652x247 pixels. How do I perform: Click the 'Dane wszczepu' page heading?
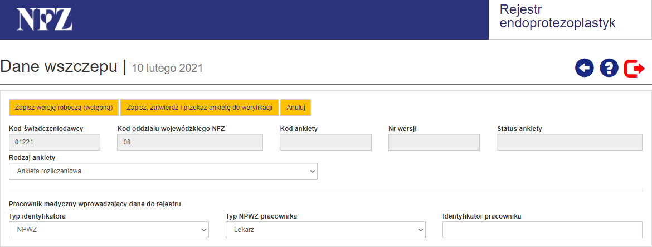59,67
